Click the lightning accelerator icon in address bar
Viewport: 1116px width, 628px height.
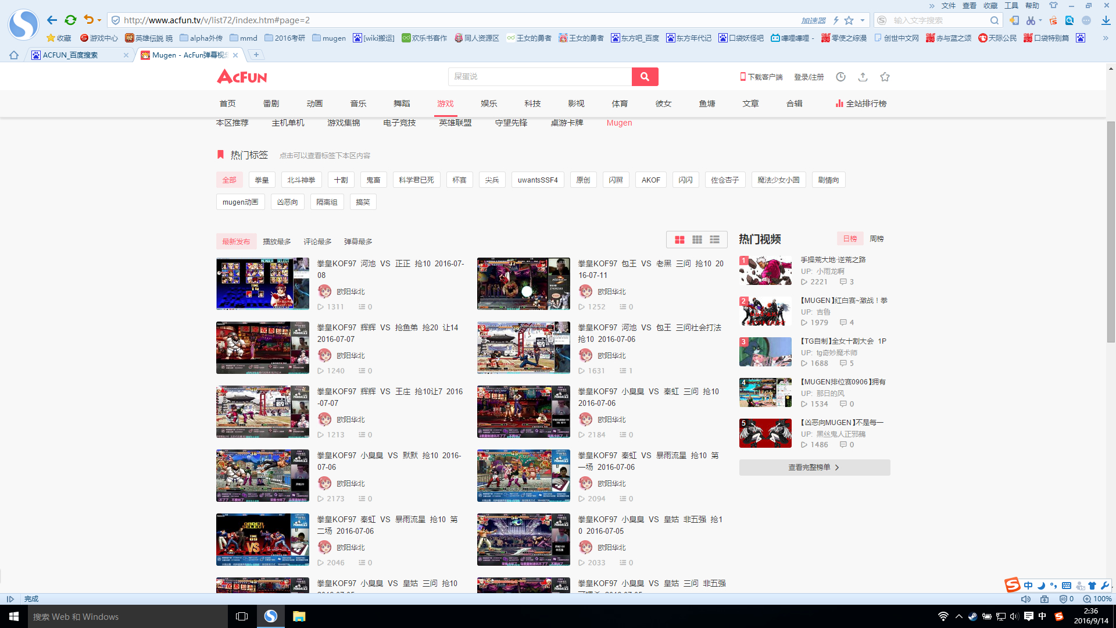836,20
